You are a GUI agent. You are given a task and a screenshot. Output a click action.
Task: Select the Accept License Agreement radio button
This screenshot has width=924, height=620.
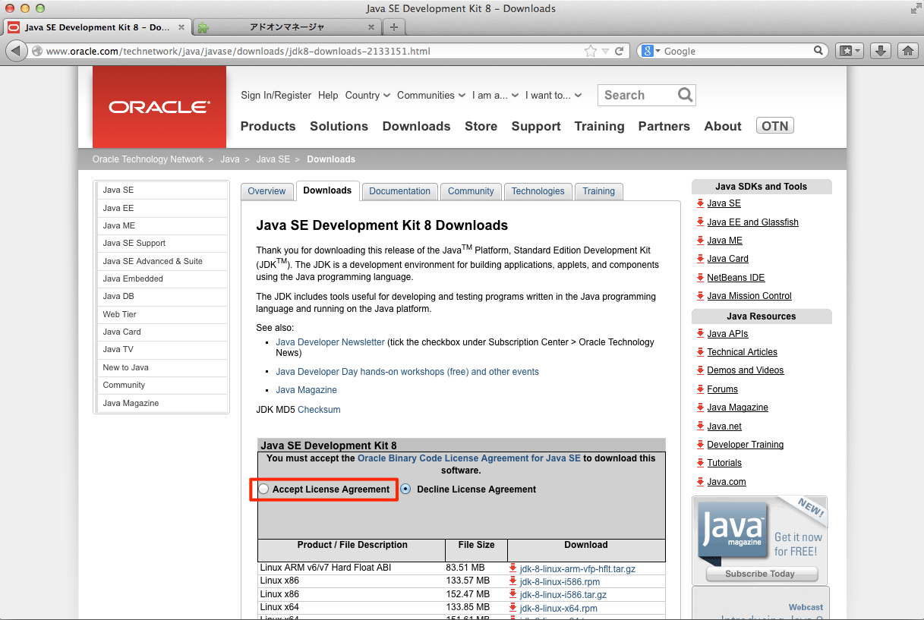(263, 489)
